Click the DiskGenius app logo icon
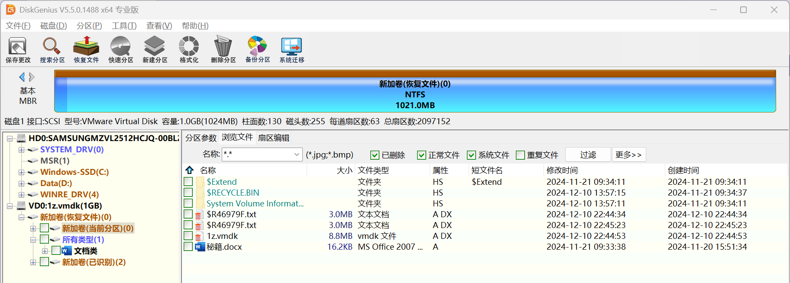The image size is (790, 283). [10, 10]
